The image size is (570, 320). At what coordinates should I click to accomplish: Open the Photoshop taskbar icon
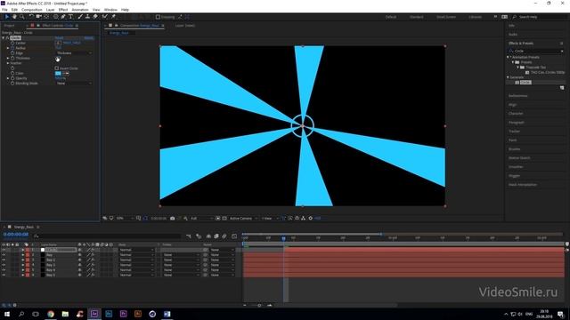click(109, 314)
